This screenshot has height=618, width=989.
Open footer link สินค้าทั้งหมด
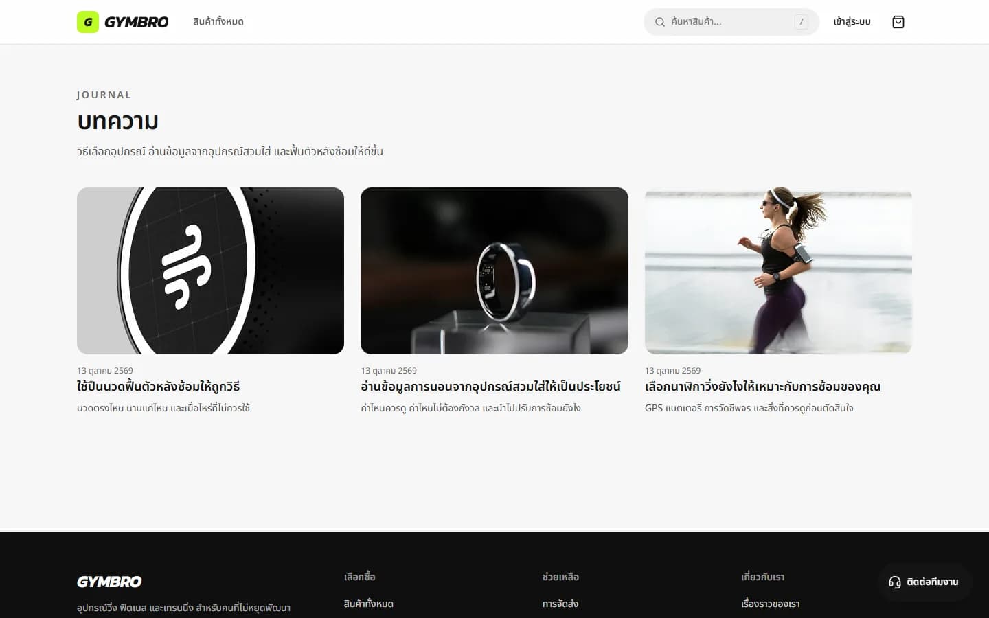(369, 604)
